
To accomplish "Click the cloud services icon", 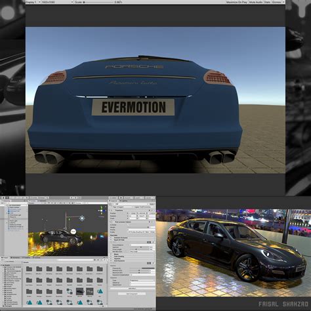I will (x=121, y=197).
